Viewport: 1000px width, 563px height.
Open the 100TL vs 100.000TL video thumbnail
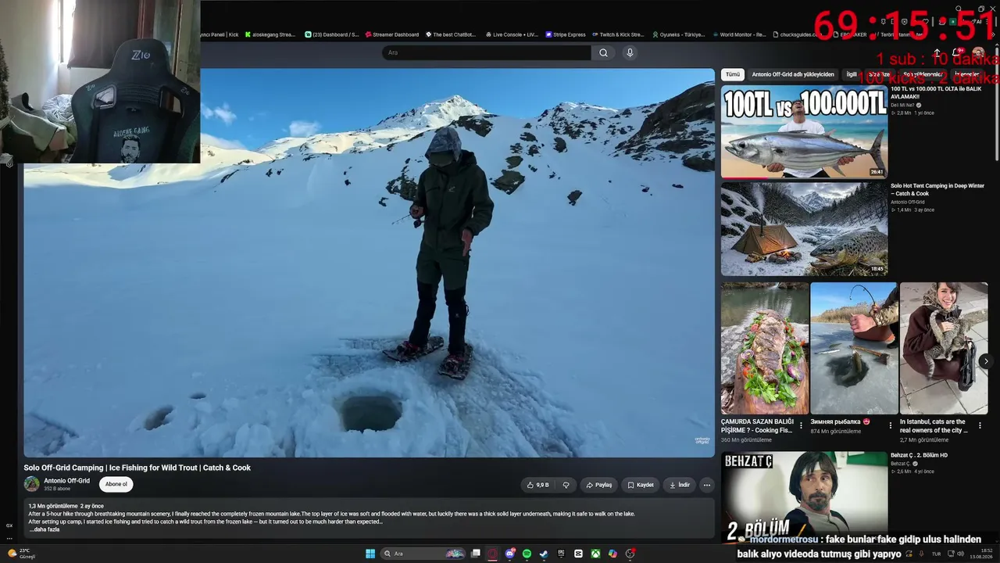804,131
